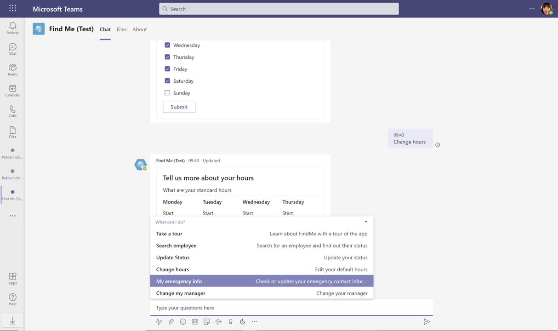Click the 'Type your questions here' box
Viewport: 558px width, 331px height.
(x=291, y=308)
